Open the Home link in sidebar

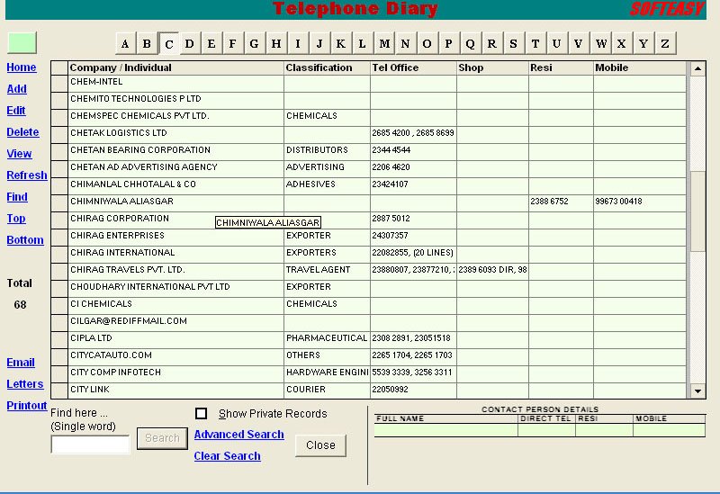click(21, 67)
